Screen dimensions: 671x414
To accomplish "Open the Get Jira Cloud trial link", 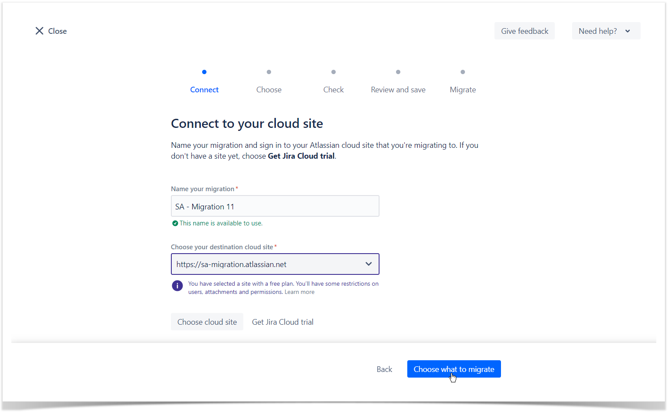I will tap(283, 322).
